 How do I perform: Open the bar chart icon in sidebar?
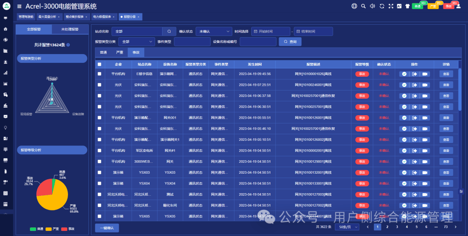pos(5,73)
